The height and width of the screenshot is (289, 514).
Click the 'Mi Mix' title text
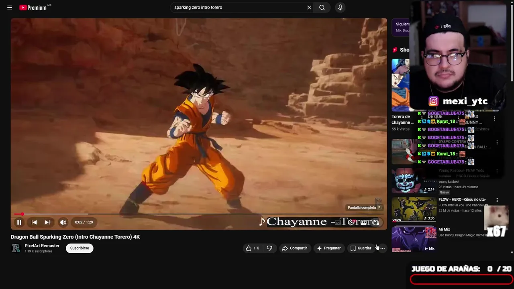[444, 230]
